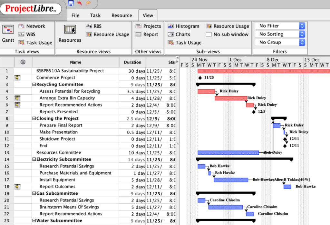This screenshot has width=330, height=225.
Task: Select the Prepare Final Report task name
Action: [x=61, y=125]
